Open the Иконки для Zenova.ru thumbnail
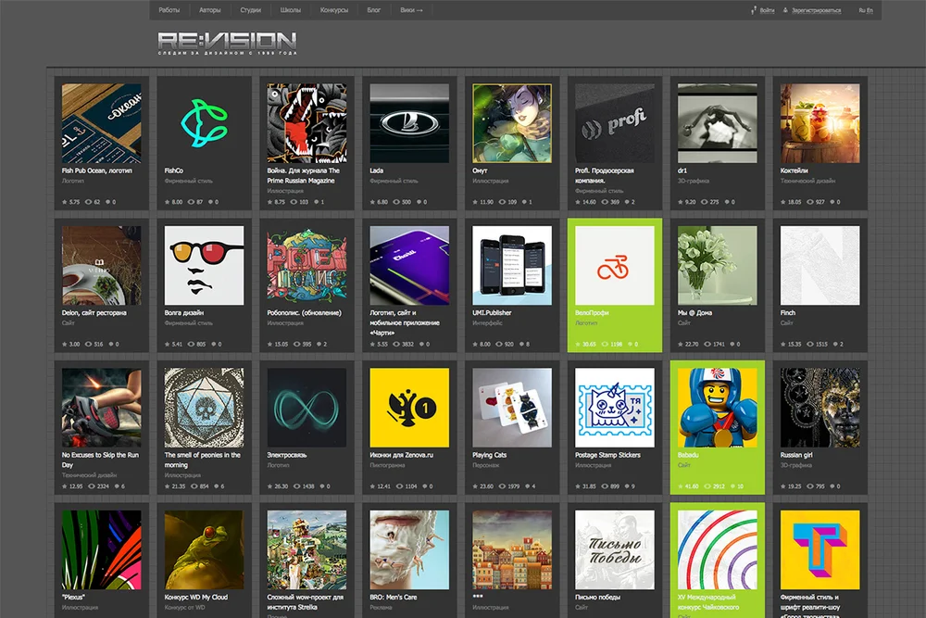 coord(409,408)
